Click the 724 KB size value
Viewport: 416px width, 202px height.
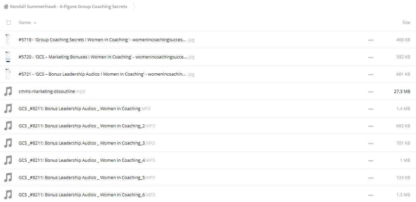pos(403,178)
